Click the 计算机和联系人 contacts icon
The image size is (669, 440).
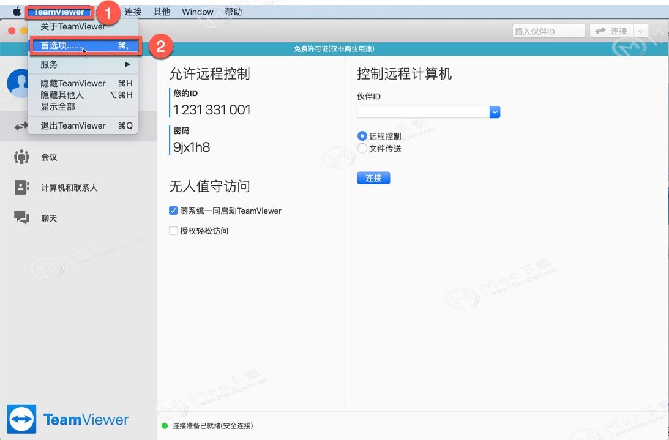coord(21,187)
